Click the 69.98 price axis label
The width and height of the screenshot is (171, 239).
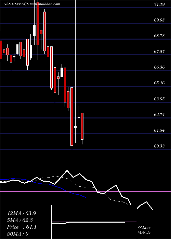click(x=159, y=20)
